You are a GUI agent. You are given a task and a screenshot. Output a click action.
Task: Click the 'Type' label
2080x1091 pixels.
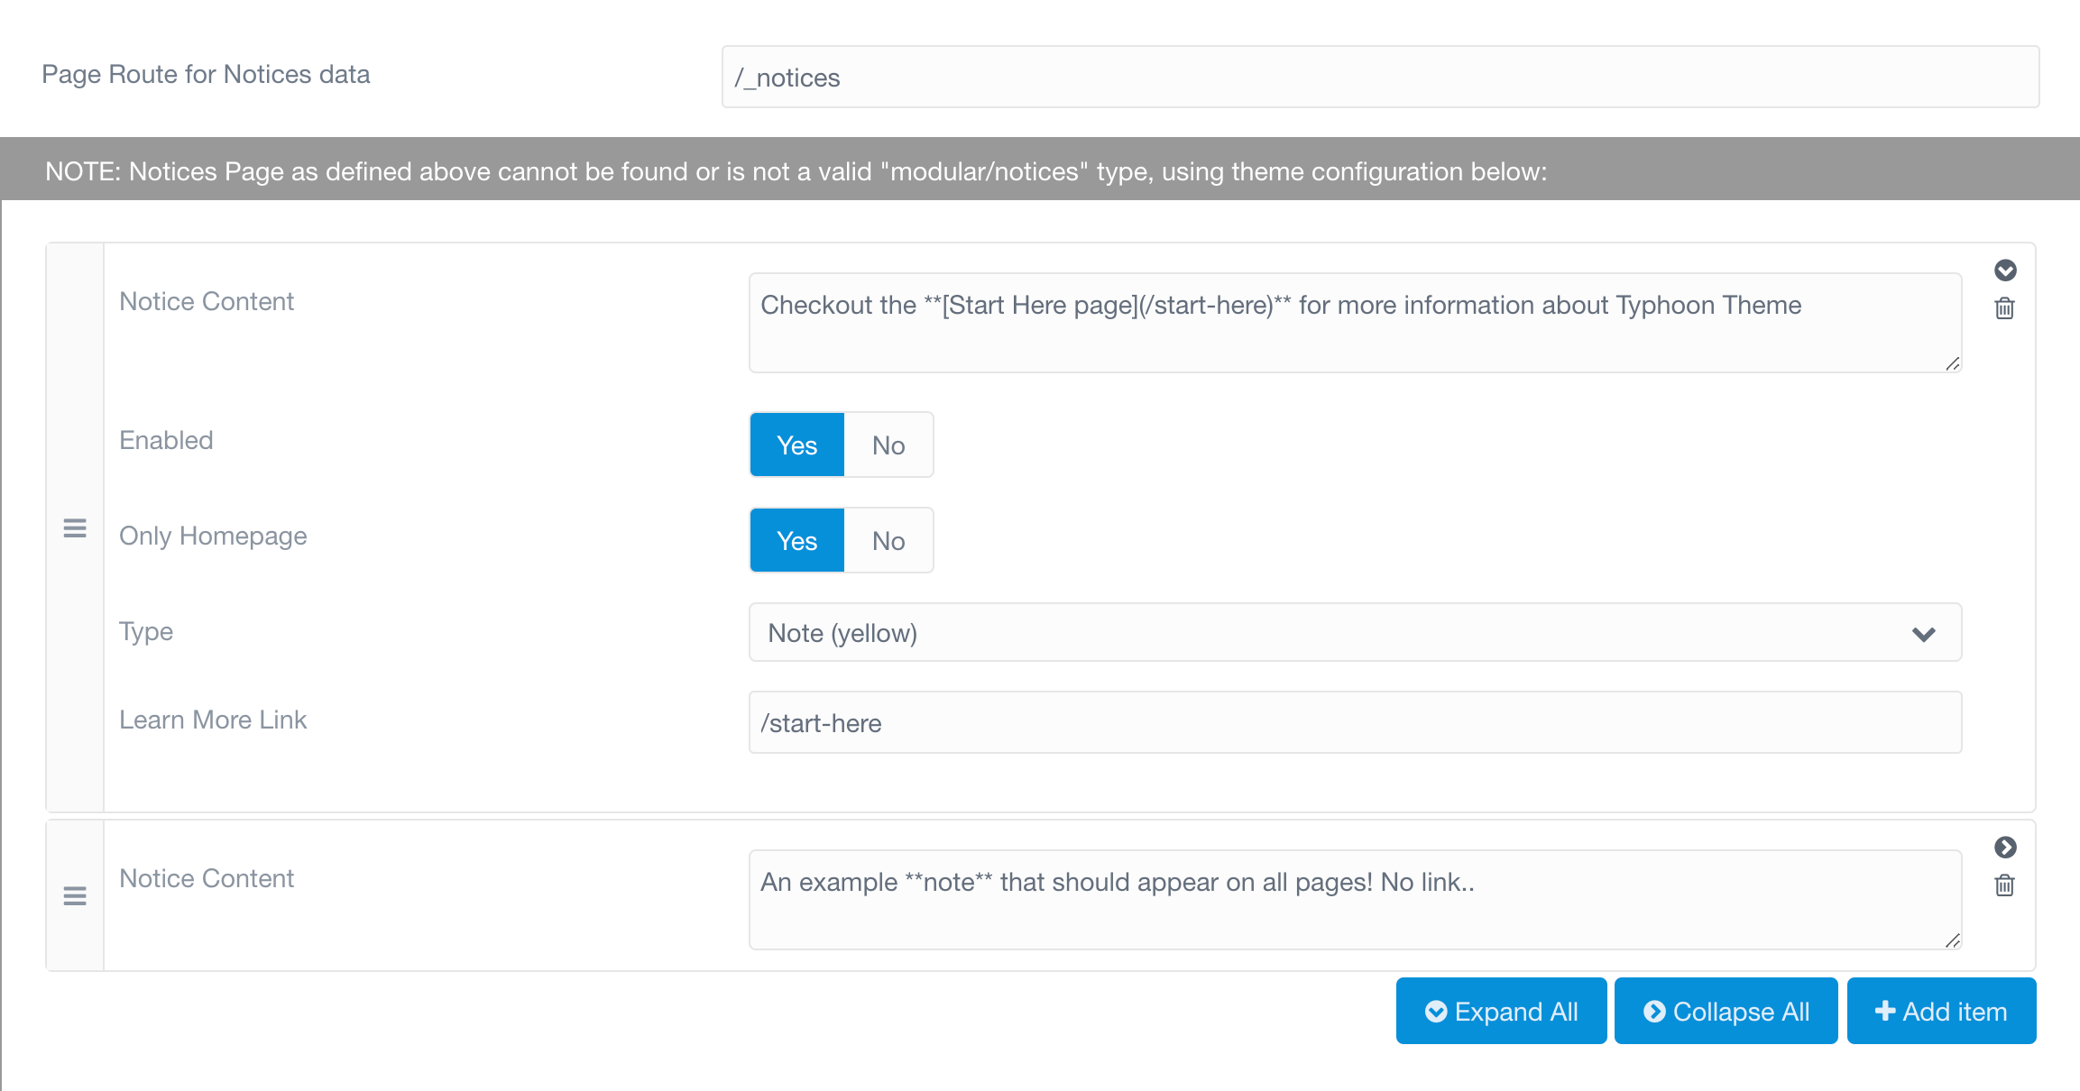click(x=146, y=631)
